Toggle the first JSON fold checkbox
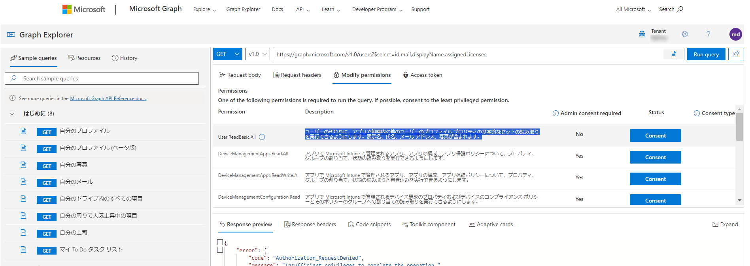The image size is (750, 266). tap(220, 242)
